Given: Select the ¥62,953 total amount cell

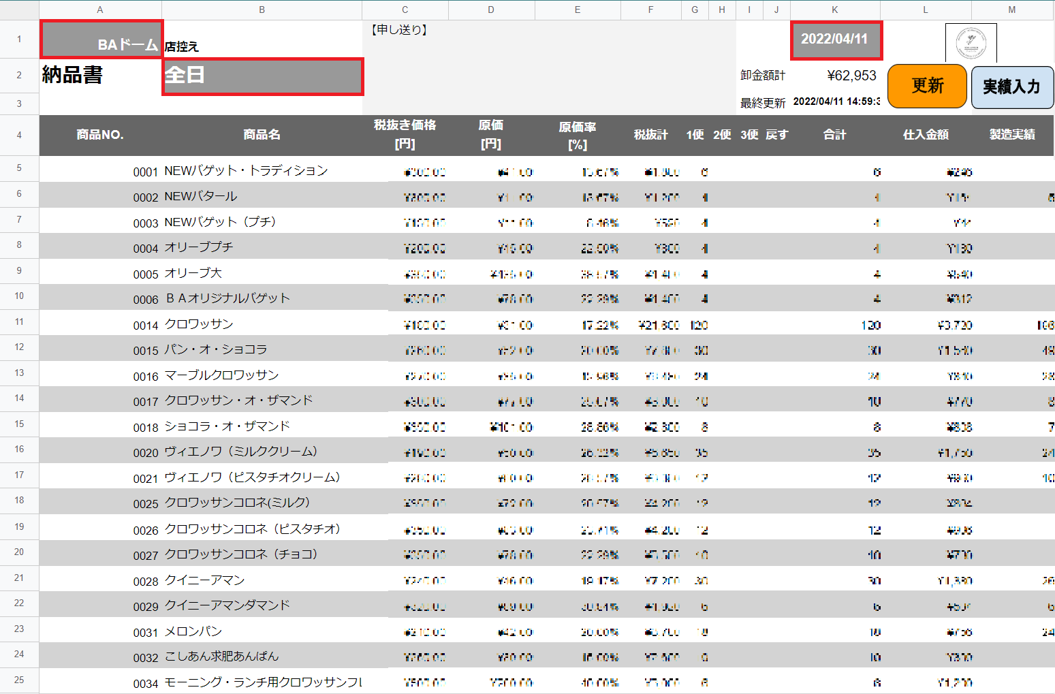Looking at the screenshot, I should pos(851,76).
